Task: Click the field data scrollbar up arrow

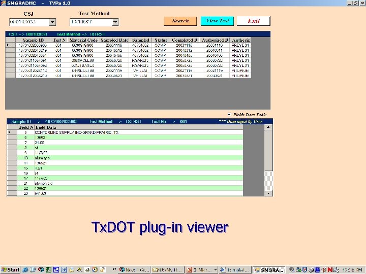Action: (x=268, y=127)
